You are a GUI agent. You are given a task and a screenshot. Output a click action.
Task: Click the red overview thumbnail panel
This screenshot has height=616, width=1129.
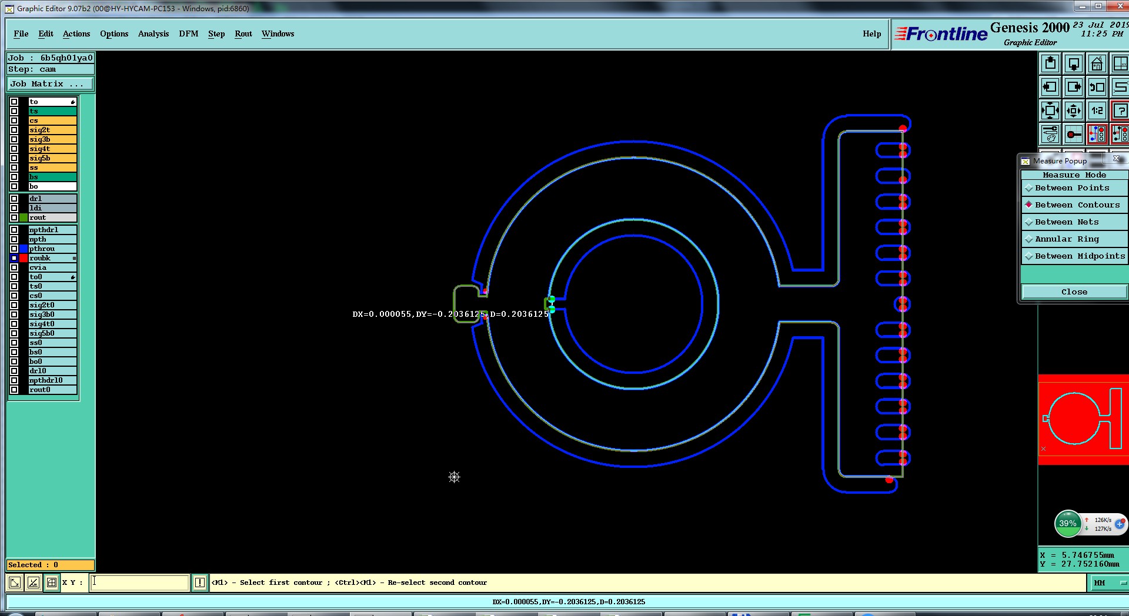pyautogui.click(x=1083, y=420)
